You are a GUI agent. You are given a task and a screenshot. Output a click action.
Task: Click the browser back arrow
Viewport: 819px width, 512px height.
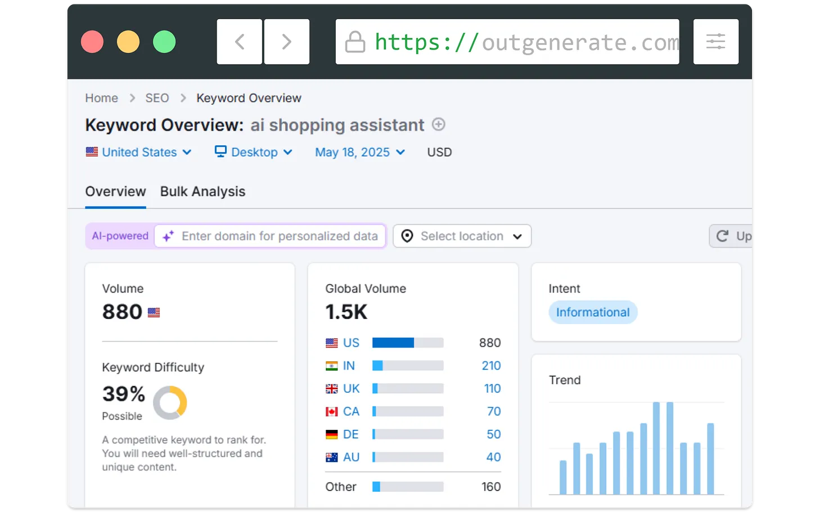239,42
